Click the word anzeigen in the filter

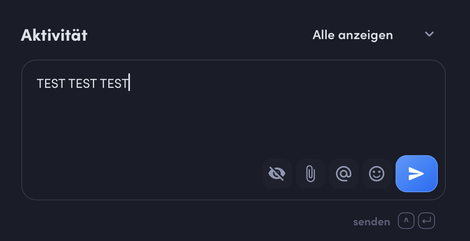point(365,35)
